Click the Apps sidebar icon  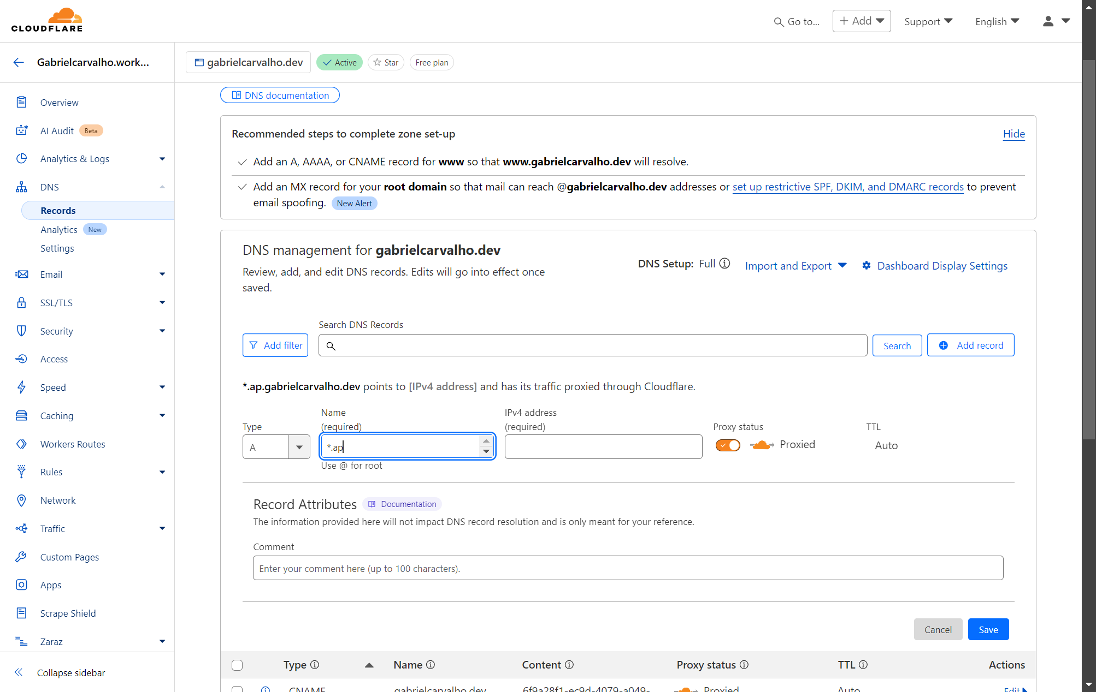coord(21,584)
